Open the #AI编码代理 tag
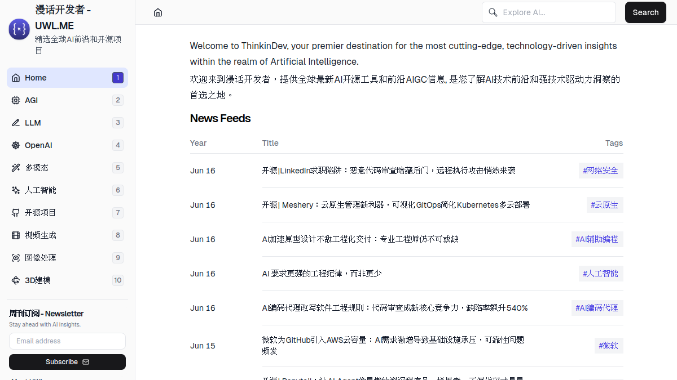Viewport: 677px width, 380px height. point(597,308)
